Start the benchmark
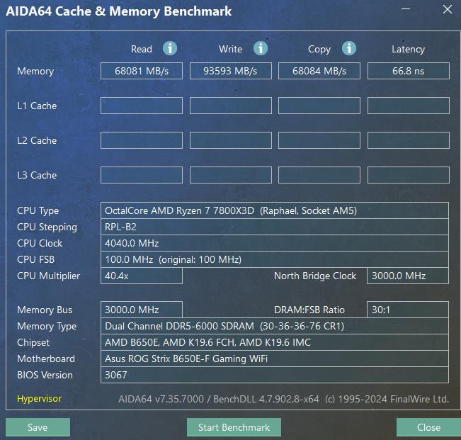The height and width of the screenshot is (440, 461). tap(234, 427)
